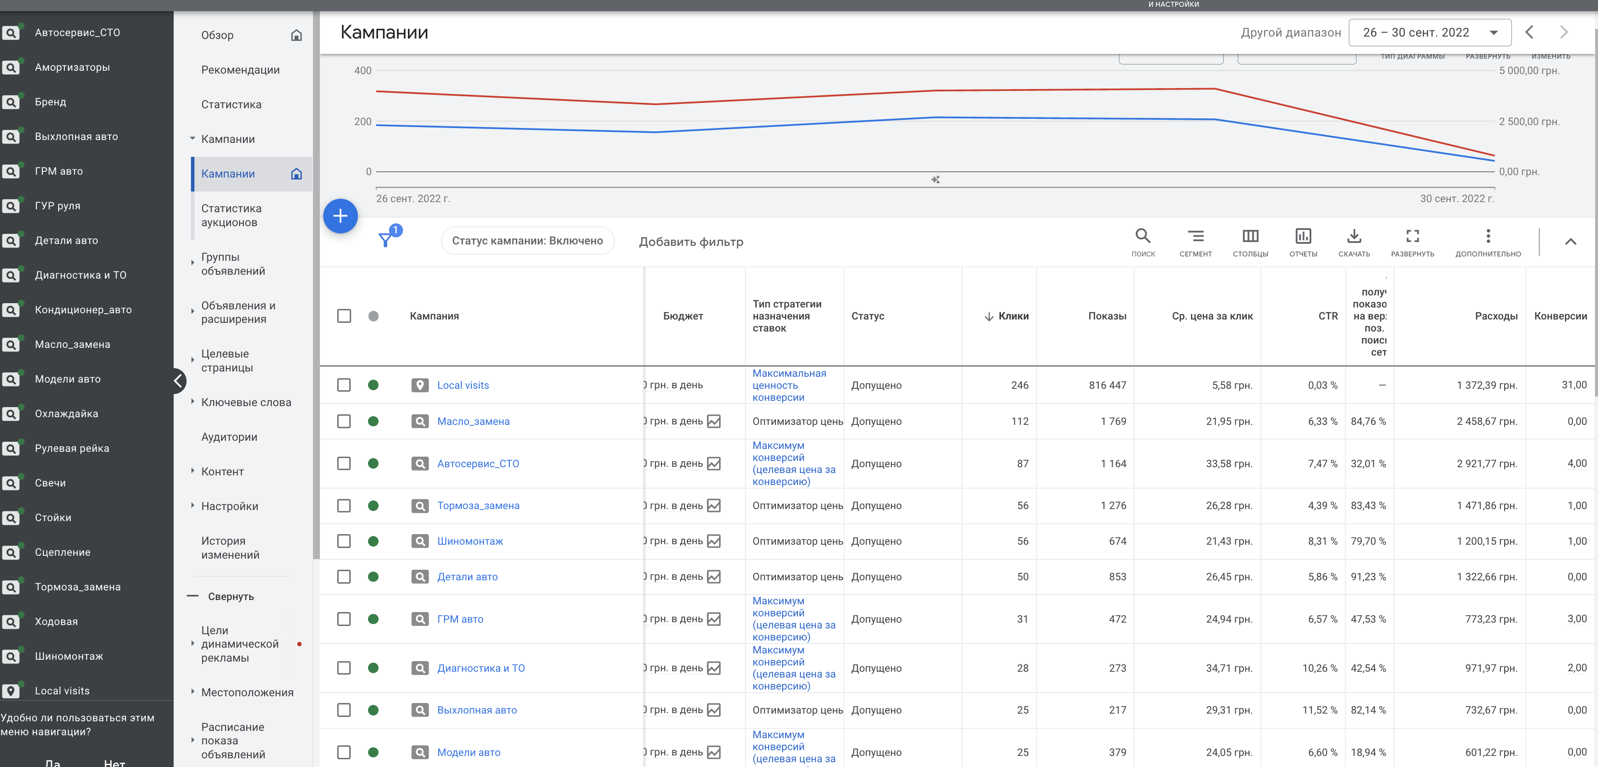Screen dimensions: 1598x767
Task: Go to previous date range arrow
Action: [x=1529, y=32]
